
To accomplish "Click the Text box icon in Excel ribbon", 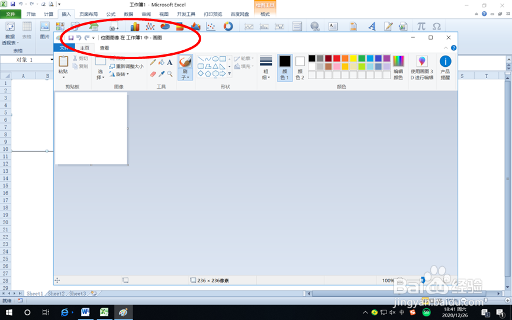I will point(333,26).
